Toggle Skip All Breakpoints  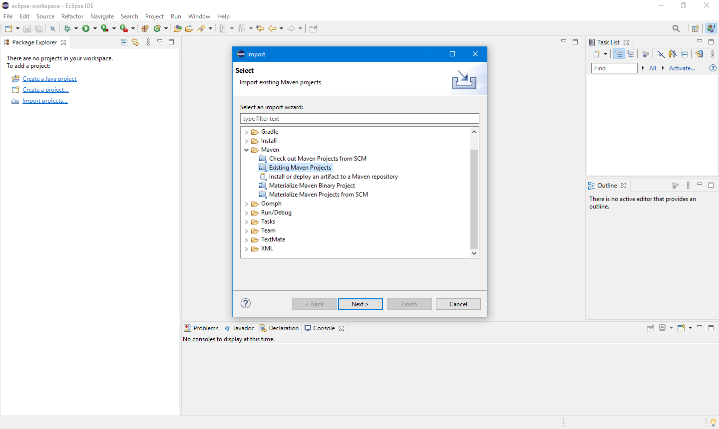(x=52, y=28)
